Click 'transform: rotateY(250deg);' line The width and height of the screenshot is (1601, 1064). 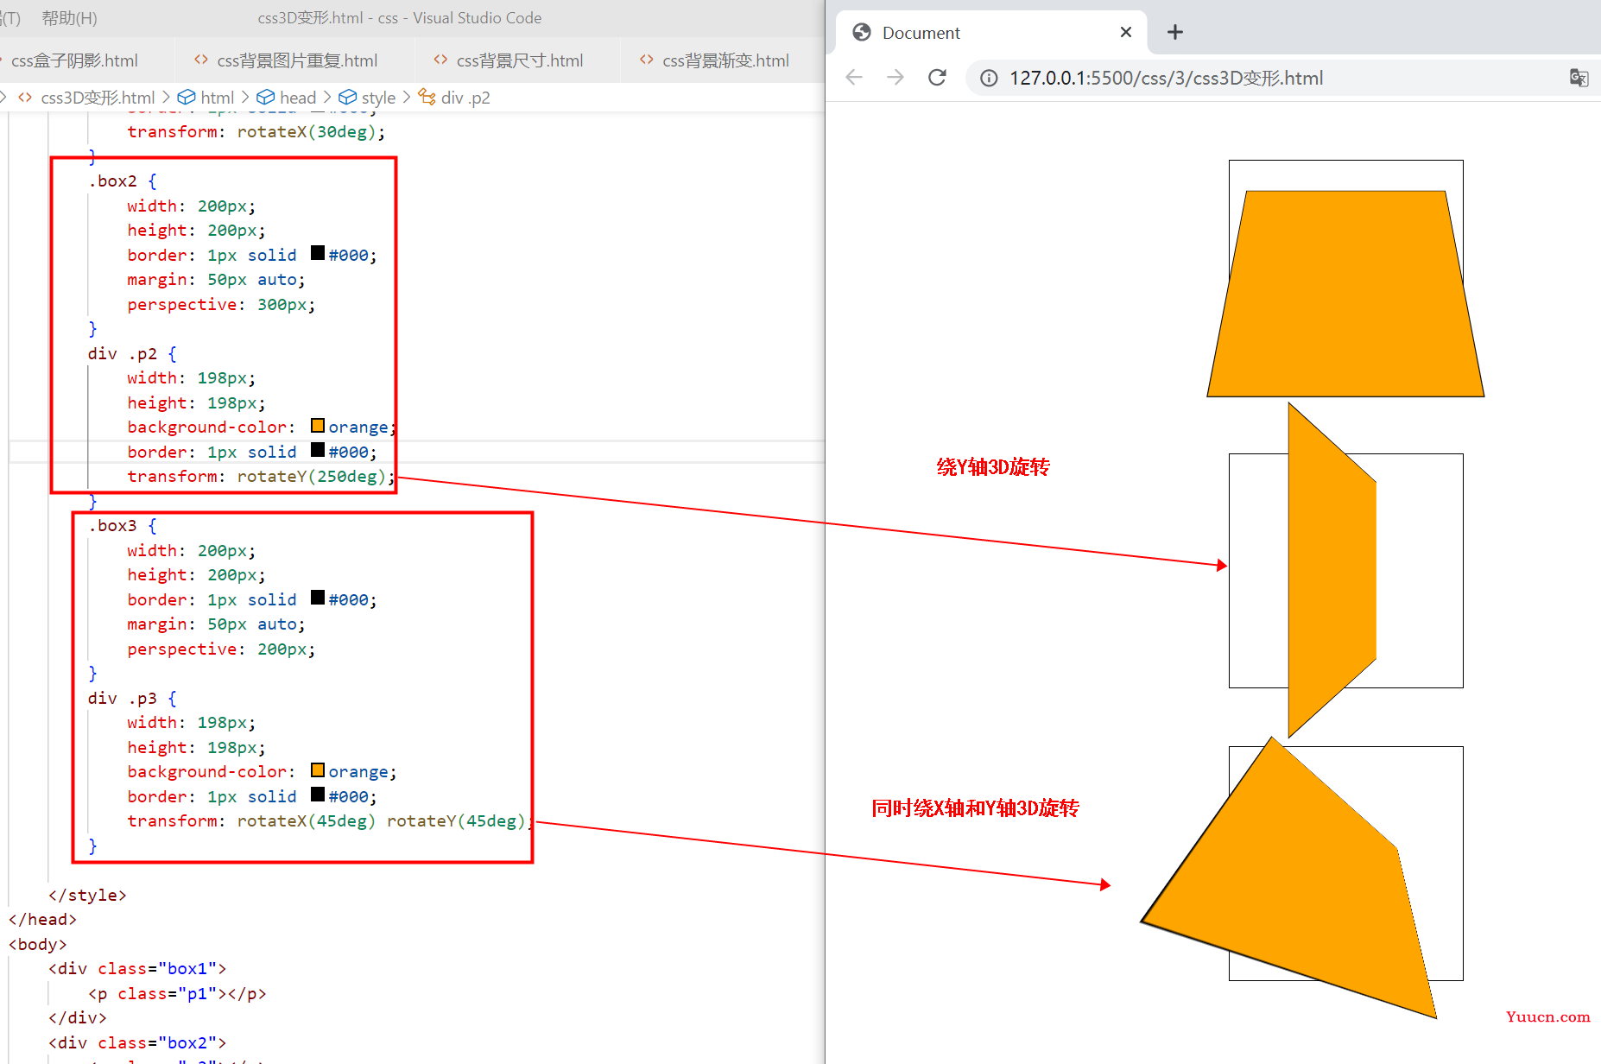261,477
